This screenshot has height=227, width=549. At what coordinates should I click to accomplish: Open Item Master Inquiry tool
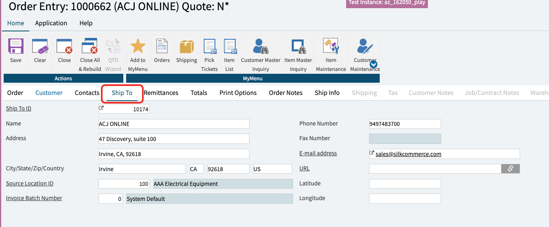[x=298, y=47]
